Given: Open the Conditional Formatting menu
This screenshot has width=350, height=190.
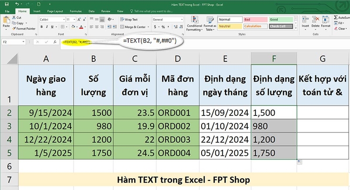Looking at the screenshot, I should pyautogui.click(x=194, y=24).
